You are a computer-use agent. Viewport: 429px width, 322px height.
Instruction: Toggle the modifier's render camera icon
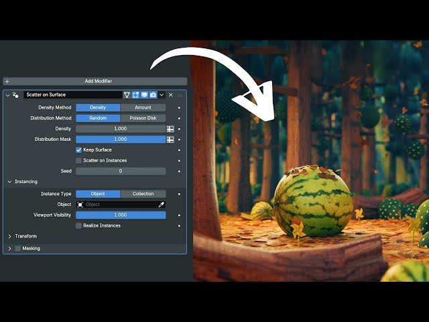coord(153,95)
